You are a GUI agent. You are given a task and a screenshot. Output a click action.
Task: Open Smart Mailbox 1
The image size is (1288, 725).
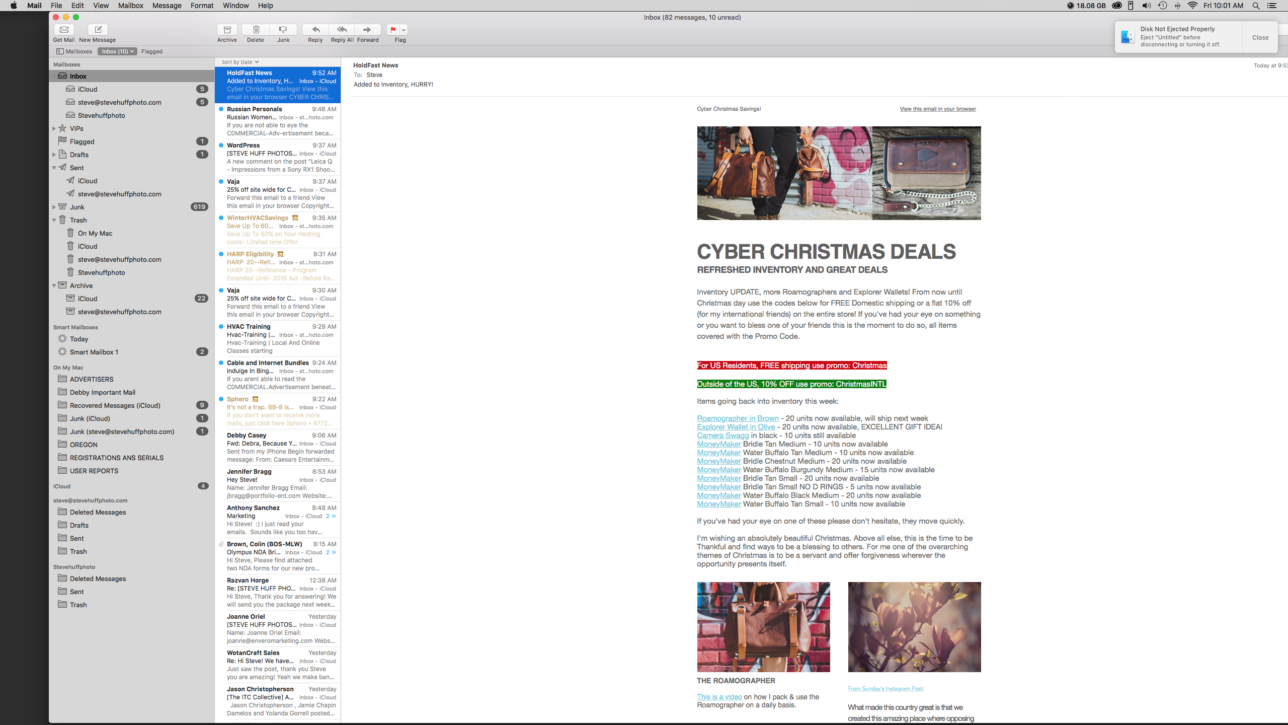point(132,352)
